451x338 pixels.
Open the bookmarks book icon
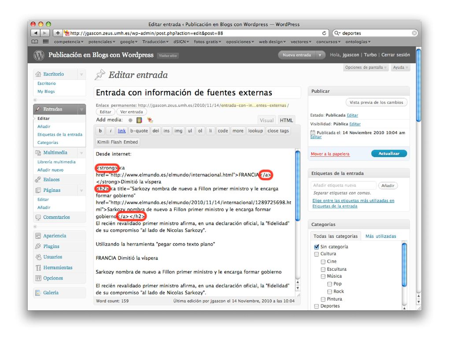click(x=35, y=42)
